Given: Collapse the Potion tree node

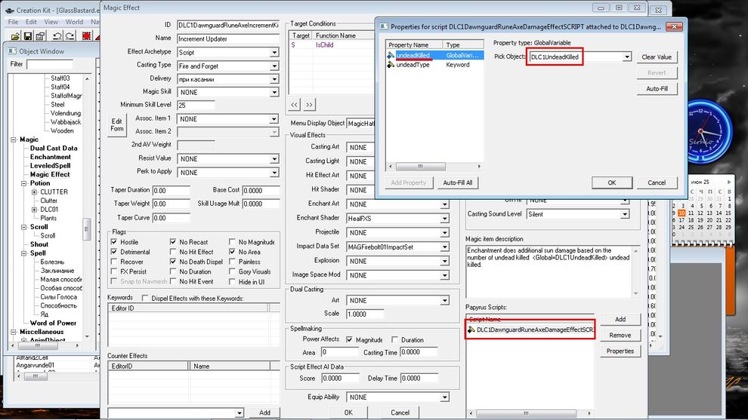Looking at the screenshot, I should [24, 183].
